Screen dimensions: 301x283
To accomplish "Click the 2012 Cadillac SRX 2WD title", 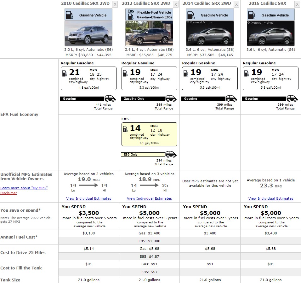I will click(146, 3).
